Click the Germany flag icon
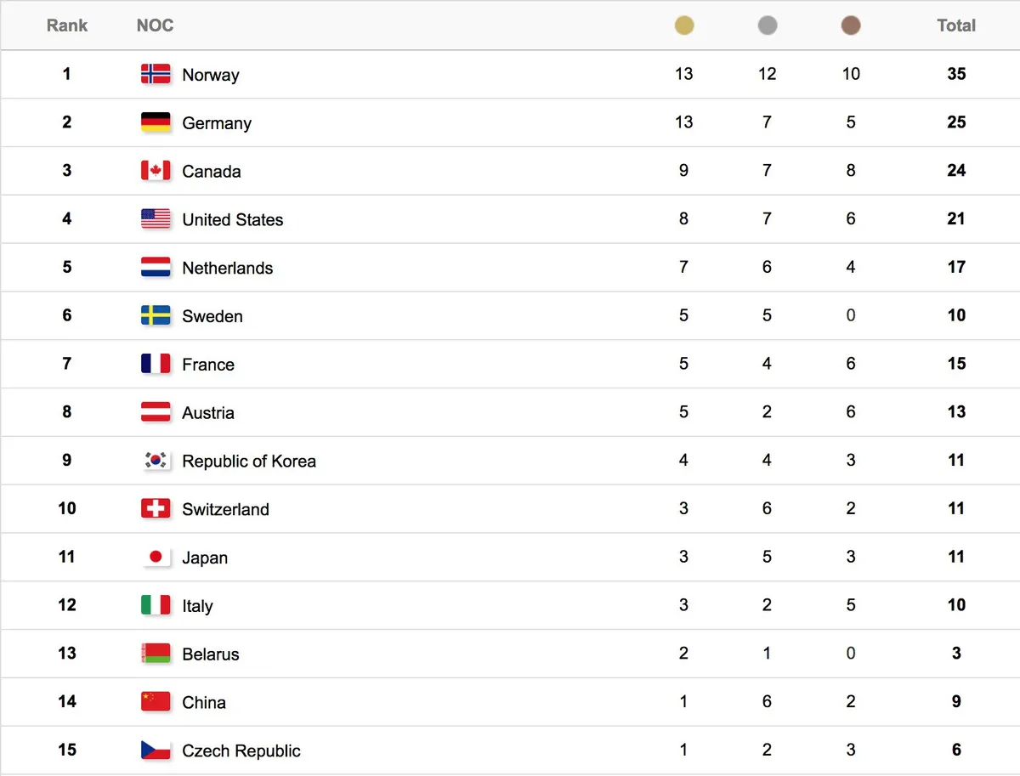Screen dimensions: 1020x776 pos(156,122)
